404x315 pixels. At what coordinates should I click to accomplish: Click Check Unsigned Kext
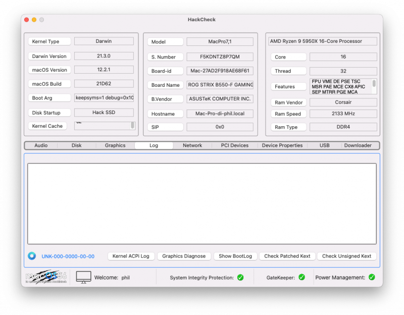pyautogui.click(x=346, y=256)
